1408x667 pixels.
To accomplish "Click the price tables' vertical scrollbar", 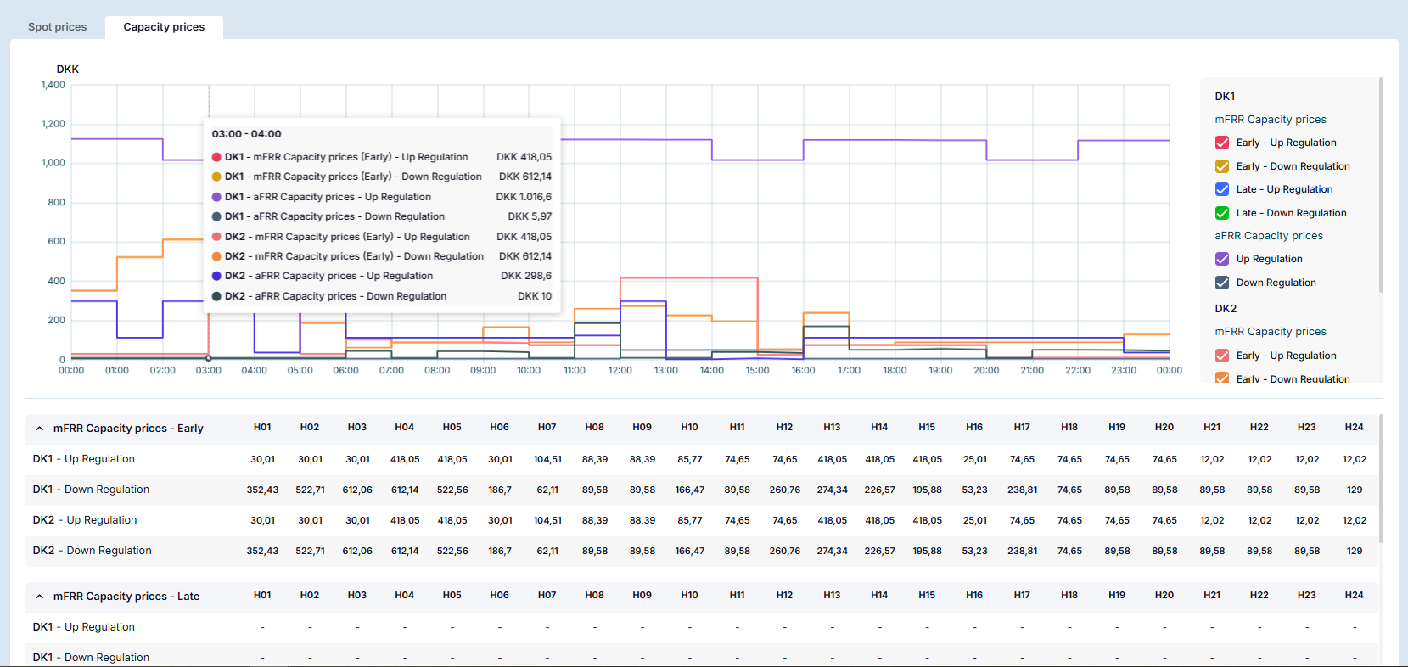I will tap(1381, 479).
